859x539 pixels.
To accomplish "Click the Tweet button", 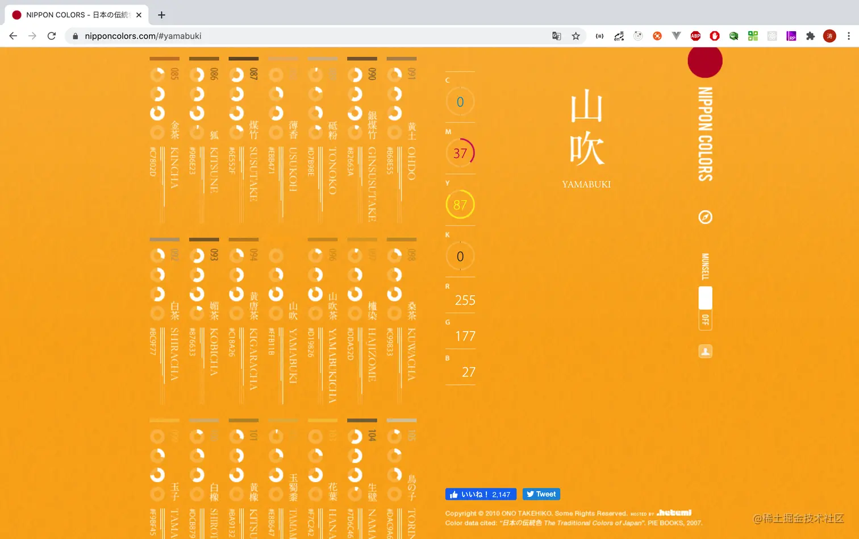I will 541,494.
